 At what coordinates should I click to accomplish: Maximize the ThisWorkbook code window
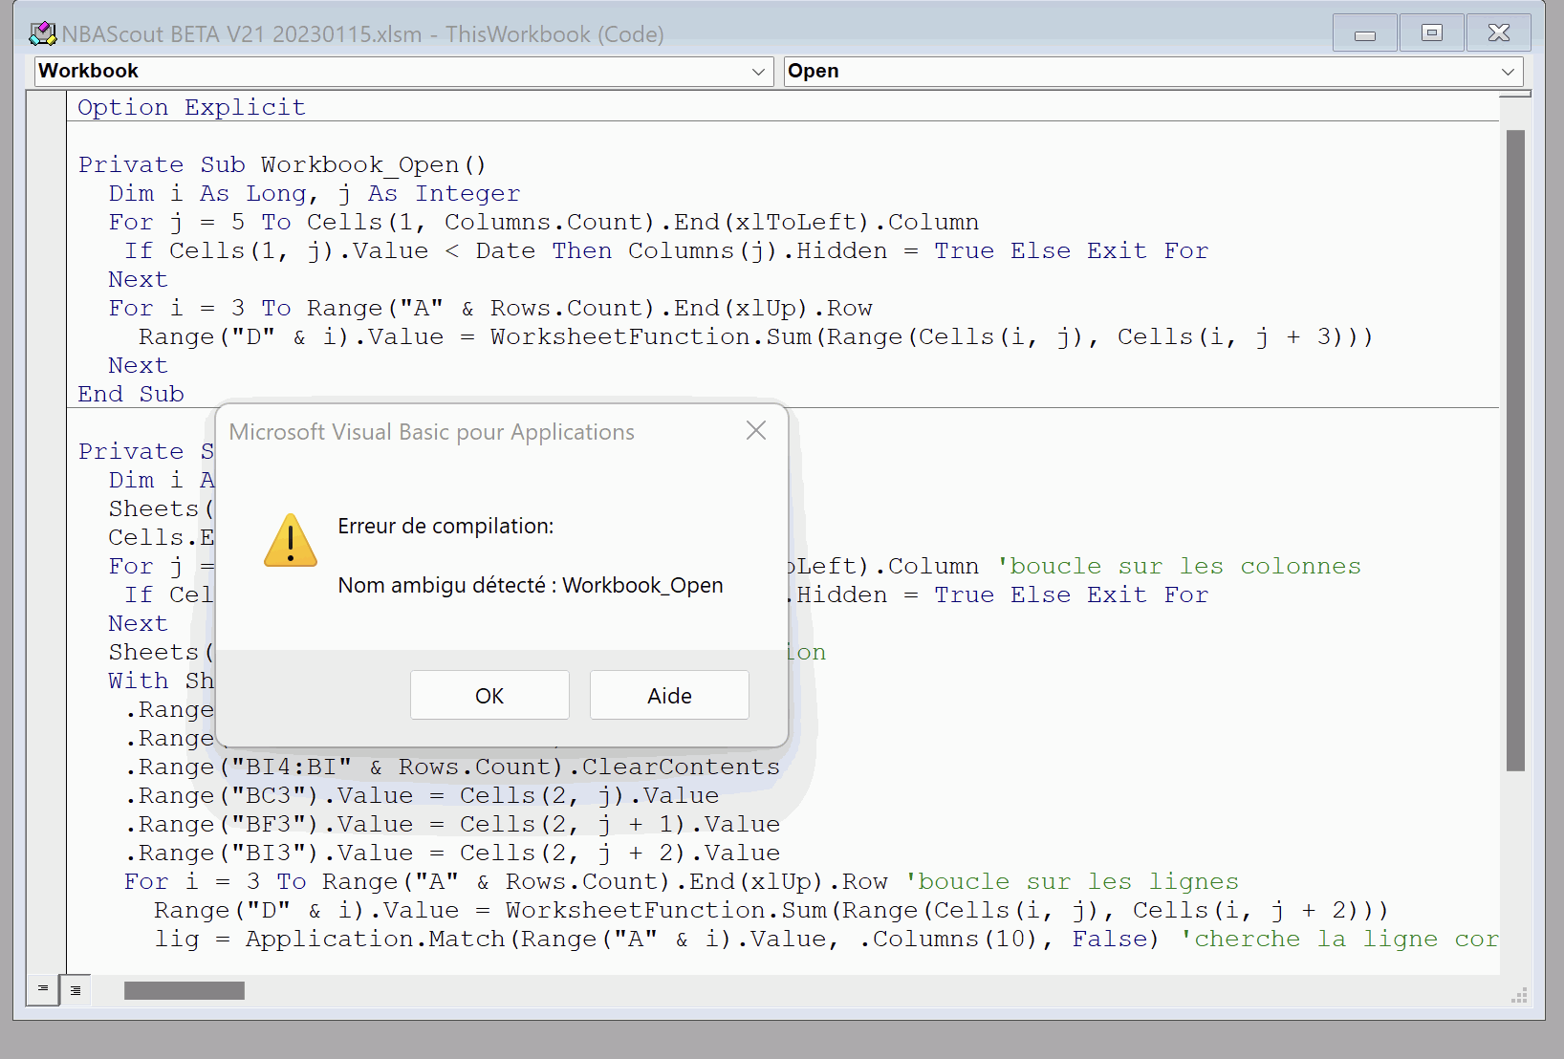pos(1431,33)
